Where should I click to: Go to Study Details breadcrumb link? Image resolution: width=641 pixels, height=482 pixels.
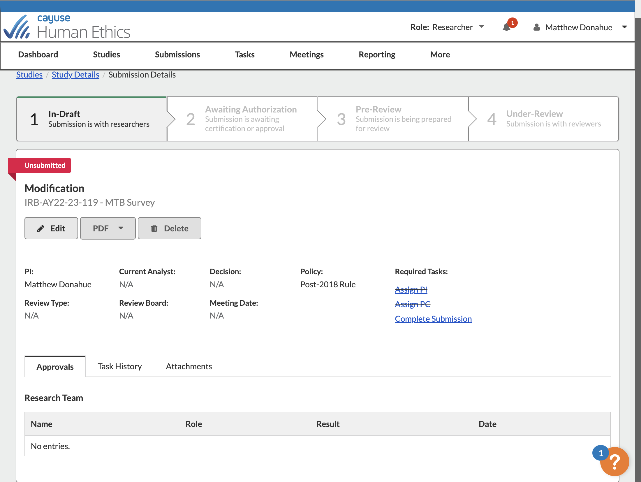click(75, 75)
